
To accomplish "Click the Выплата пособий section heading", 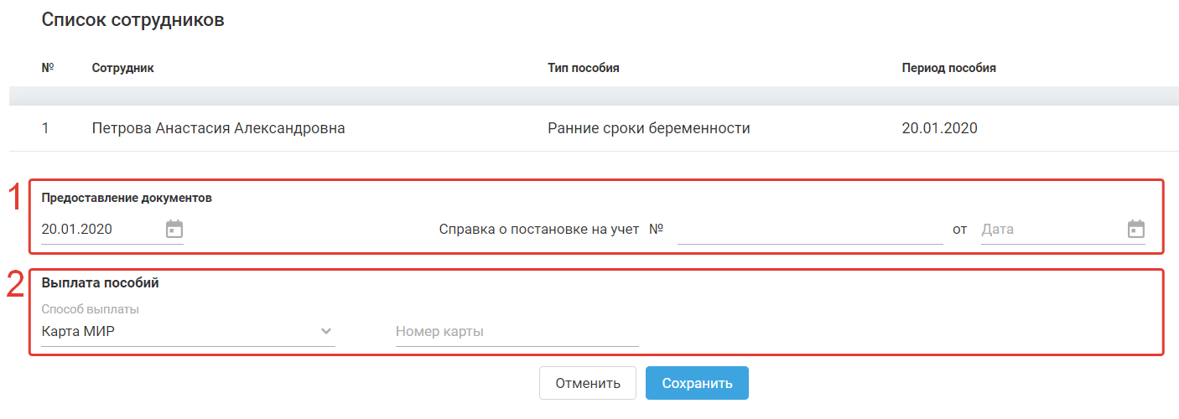I will pyautogui.click(x=100, y=282).
